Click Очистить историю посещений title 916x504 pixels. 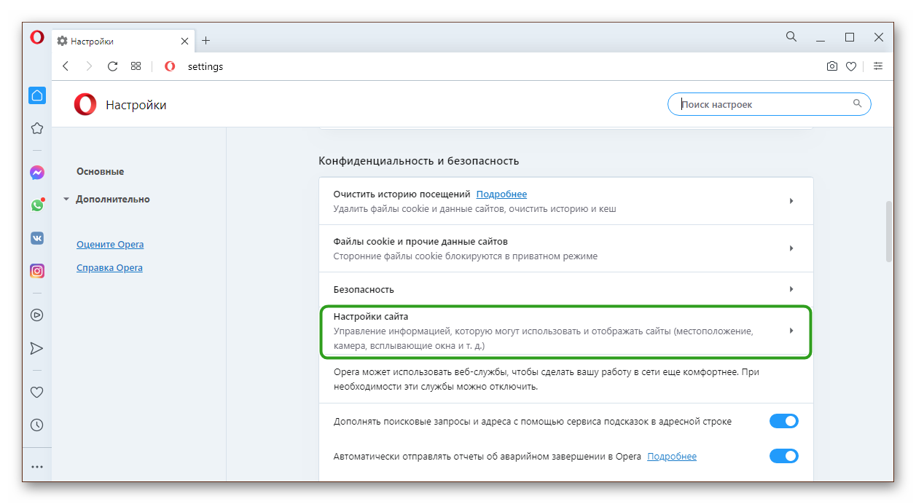click(402, 194)
